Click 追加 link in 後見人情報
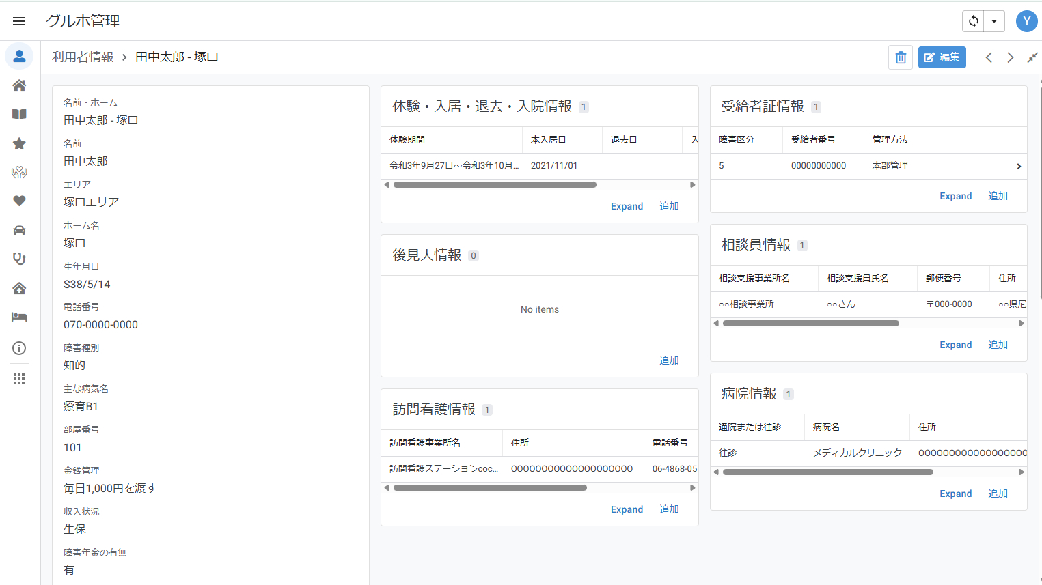The width and height of the screenshot is (1042, 585). pos(669,360)
